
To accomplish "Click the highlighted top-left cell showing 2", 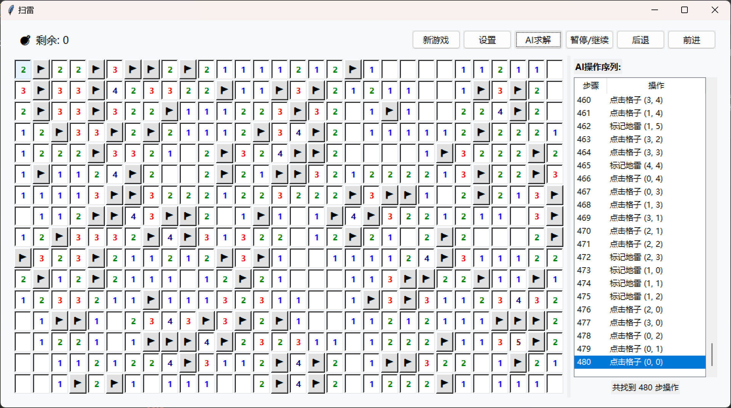I will pos(23,69).
